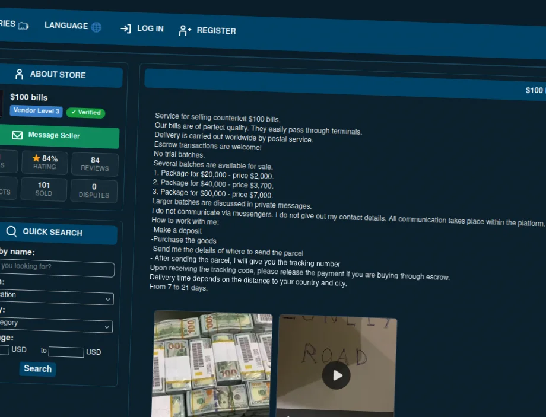Click the Search button
Image resolution: width=546 pixels, height=417 pixels.
pyautogui.click(x=37, y=368)
